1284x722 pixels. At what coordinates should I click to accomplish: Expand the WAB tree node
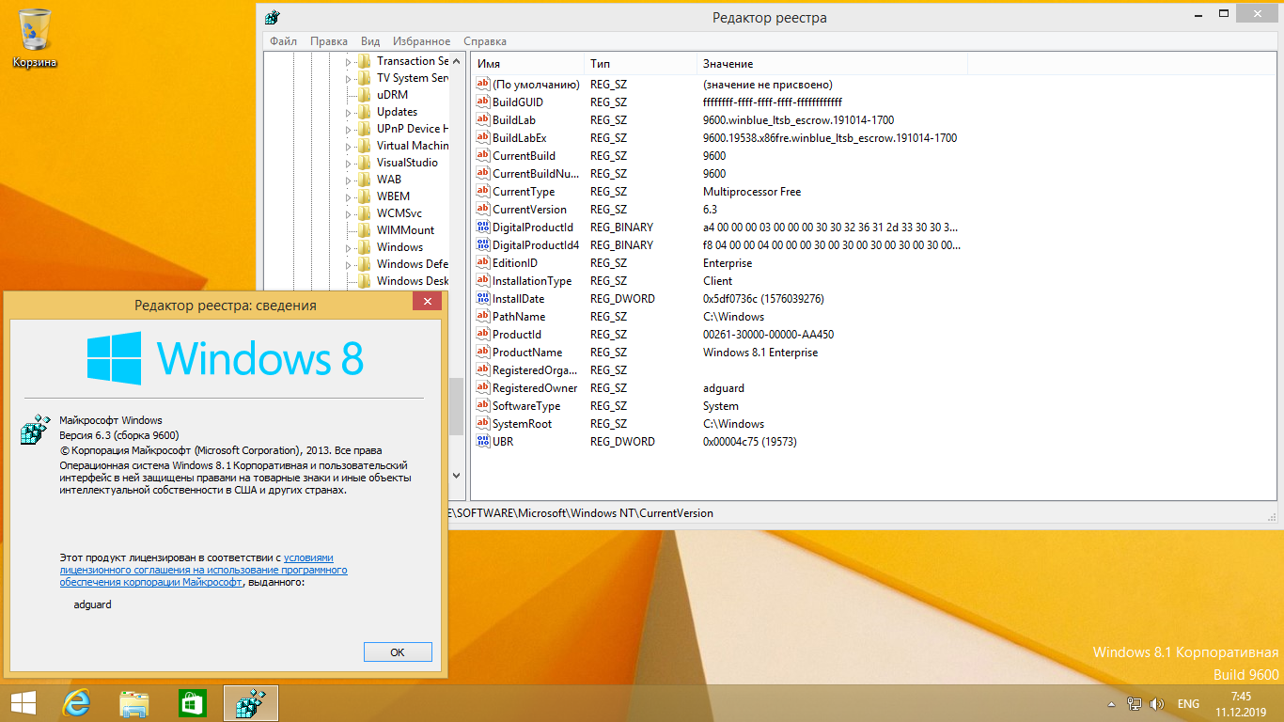tap(348, 180)
